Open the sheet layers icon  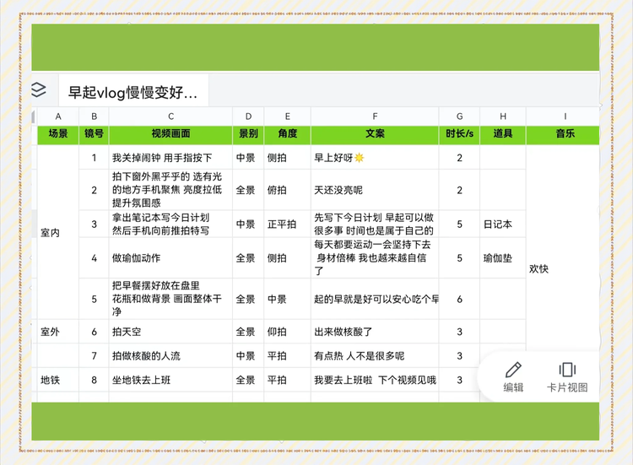coord(39,89)
